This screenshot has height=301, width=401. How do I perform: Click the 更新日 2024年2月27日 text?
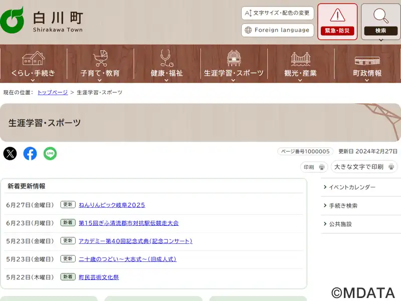pyautogui.click(x=368, y=152)
